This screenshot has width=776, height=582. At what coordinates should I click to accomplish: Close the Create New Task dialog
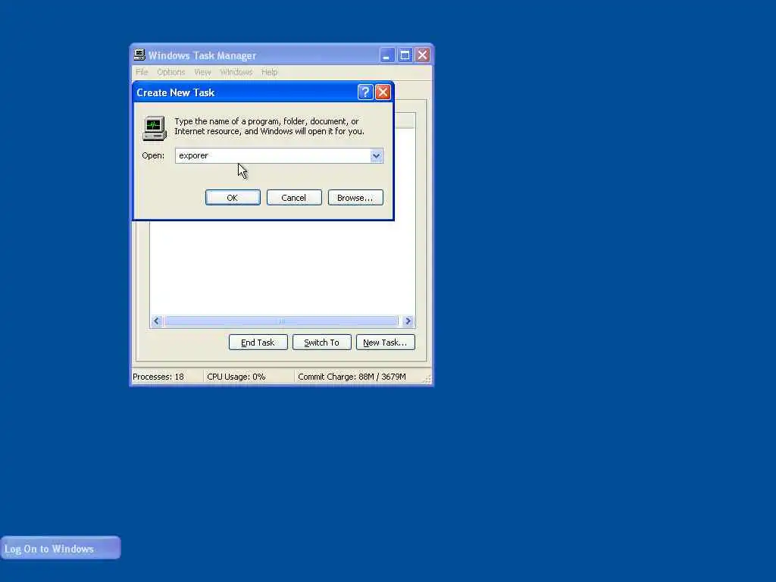tap(383, 92)
